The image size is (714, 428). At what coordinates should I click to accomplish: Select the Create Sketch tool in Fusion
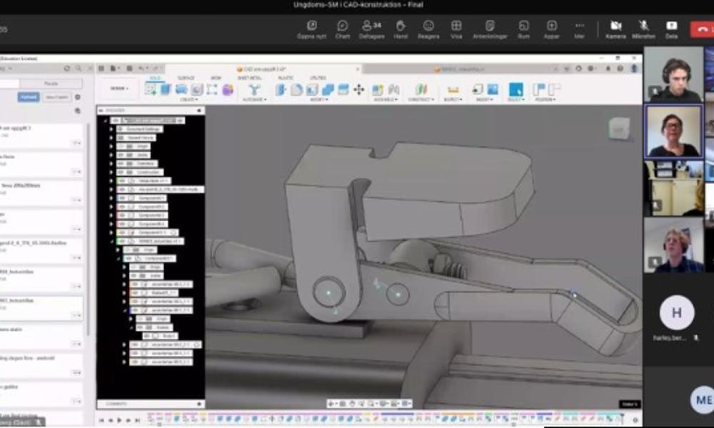(151, 89)
